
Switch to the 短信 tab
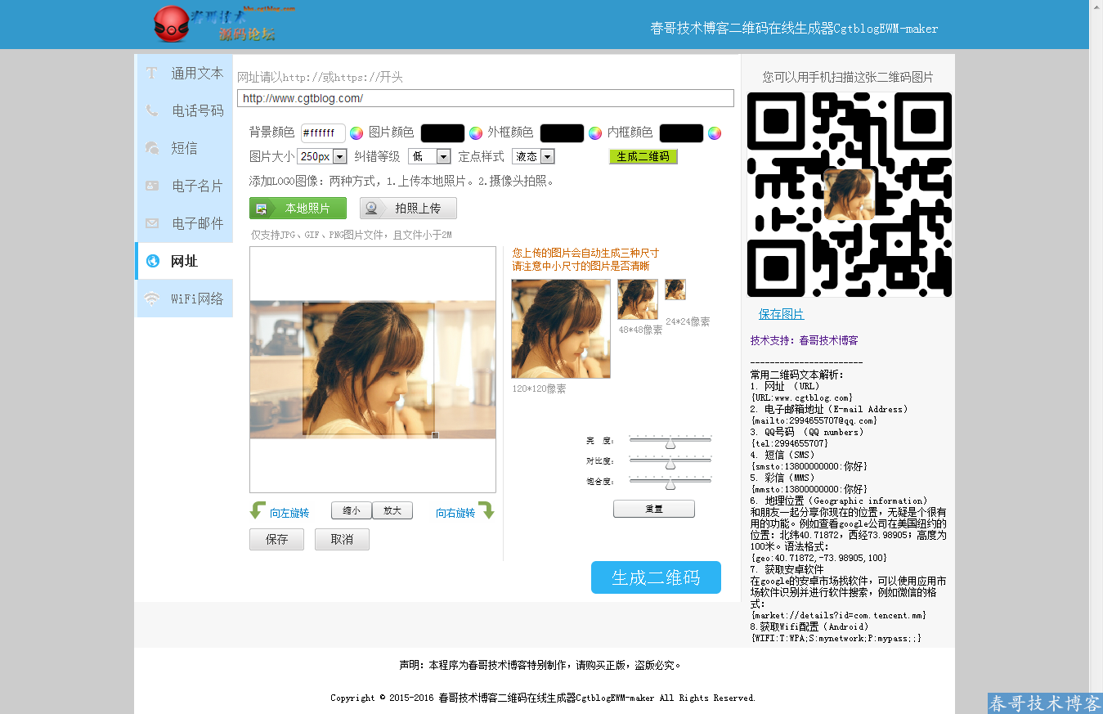point(184,148)
